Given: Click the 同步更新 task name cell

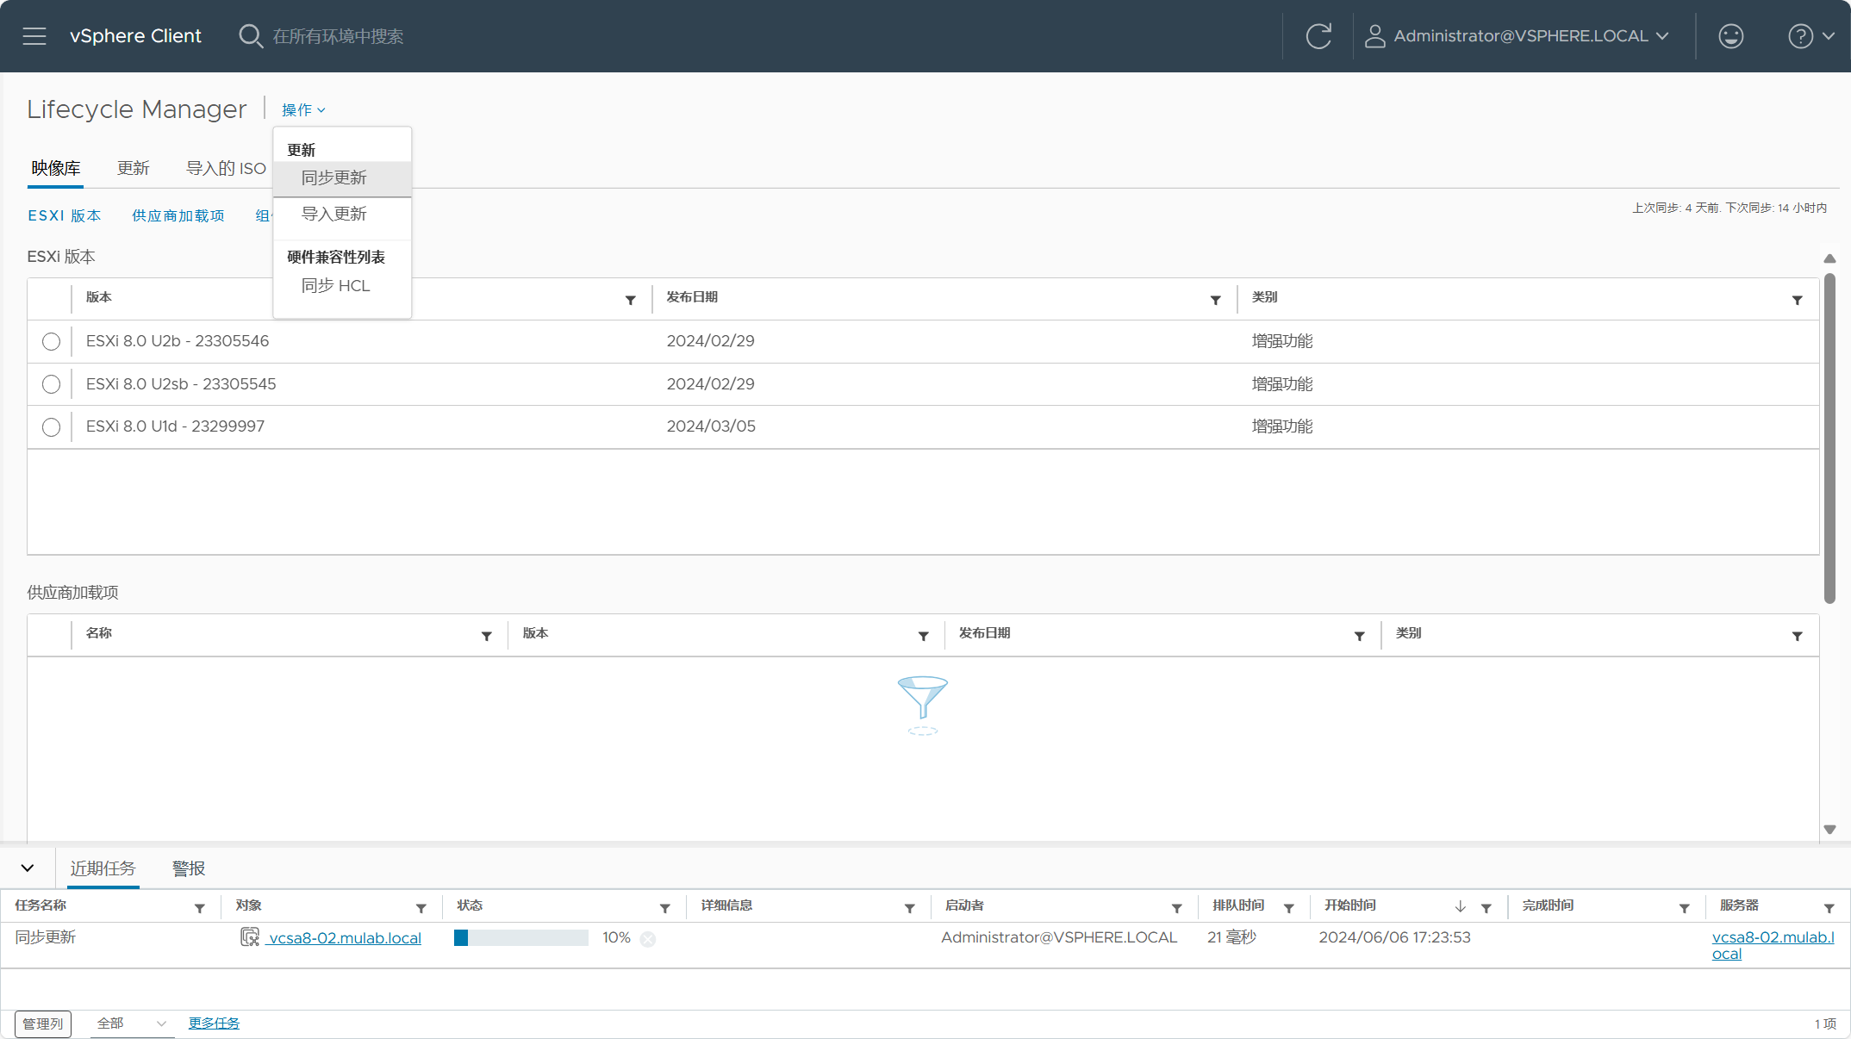Looking at the screenshot, I should (46, 937).
